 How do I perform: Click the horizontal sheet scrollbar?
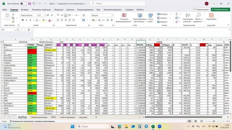click(x=183, y=117)
